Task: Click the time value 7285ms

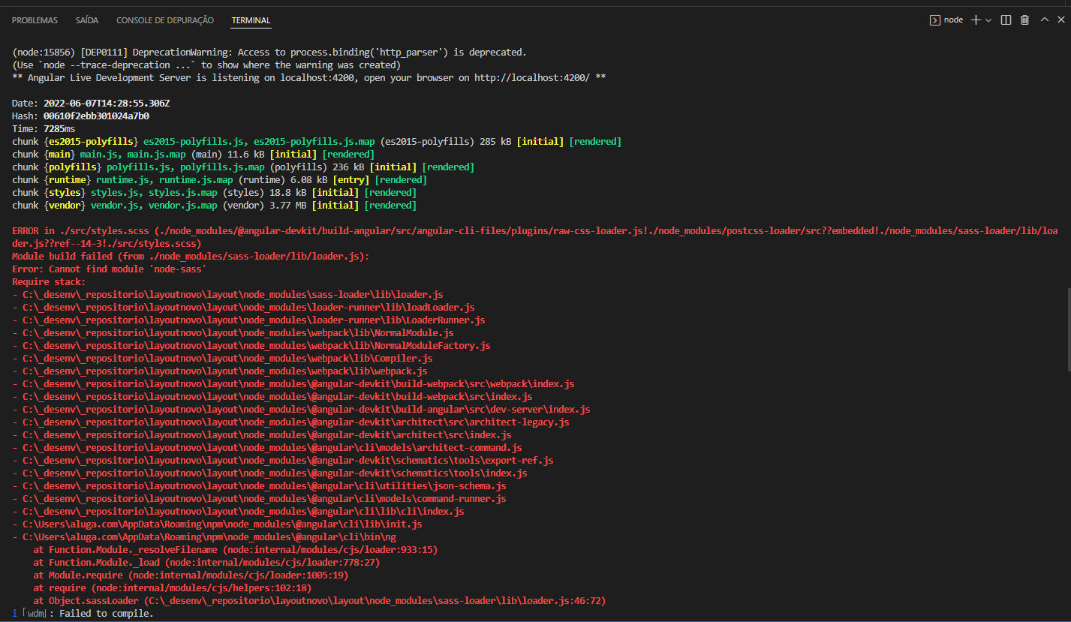Action: point(59,129)
